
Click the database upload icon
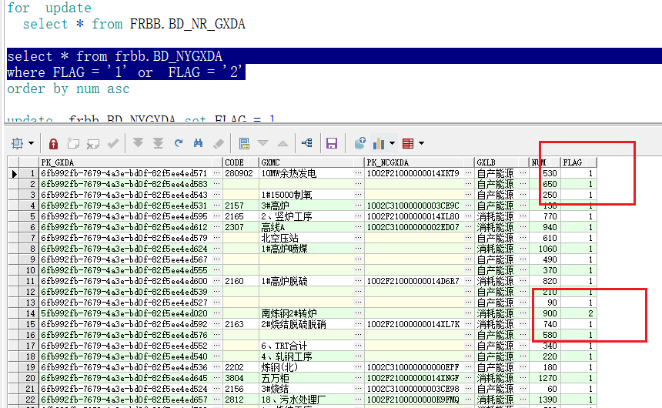pyautogui.click(x=359, y=144)
